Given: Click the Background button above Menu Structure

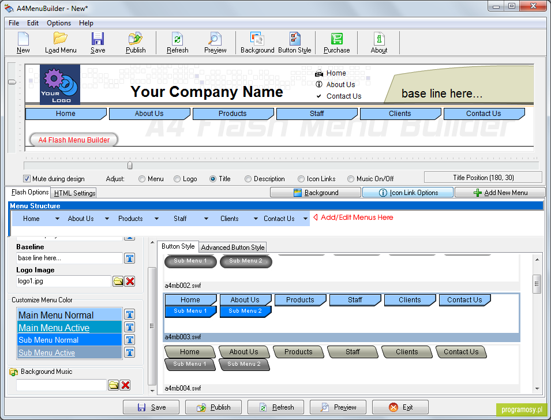Looking at the screenshot, I should (316, 193).
